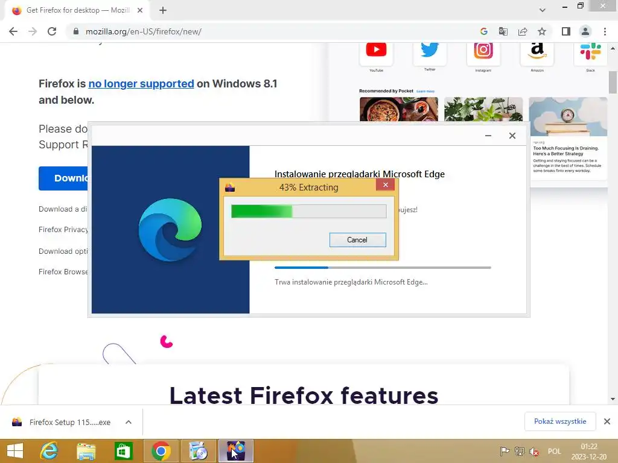Close the Microsoft Edge installer window

tap(512, 136)
